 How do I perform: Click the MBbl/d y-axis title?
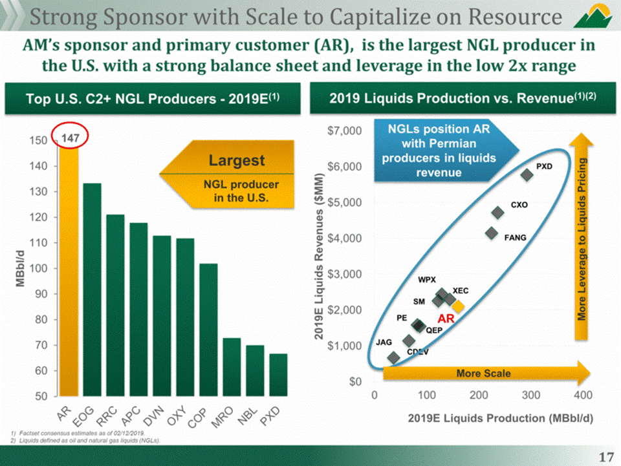(x=20, y=268)
